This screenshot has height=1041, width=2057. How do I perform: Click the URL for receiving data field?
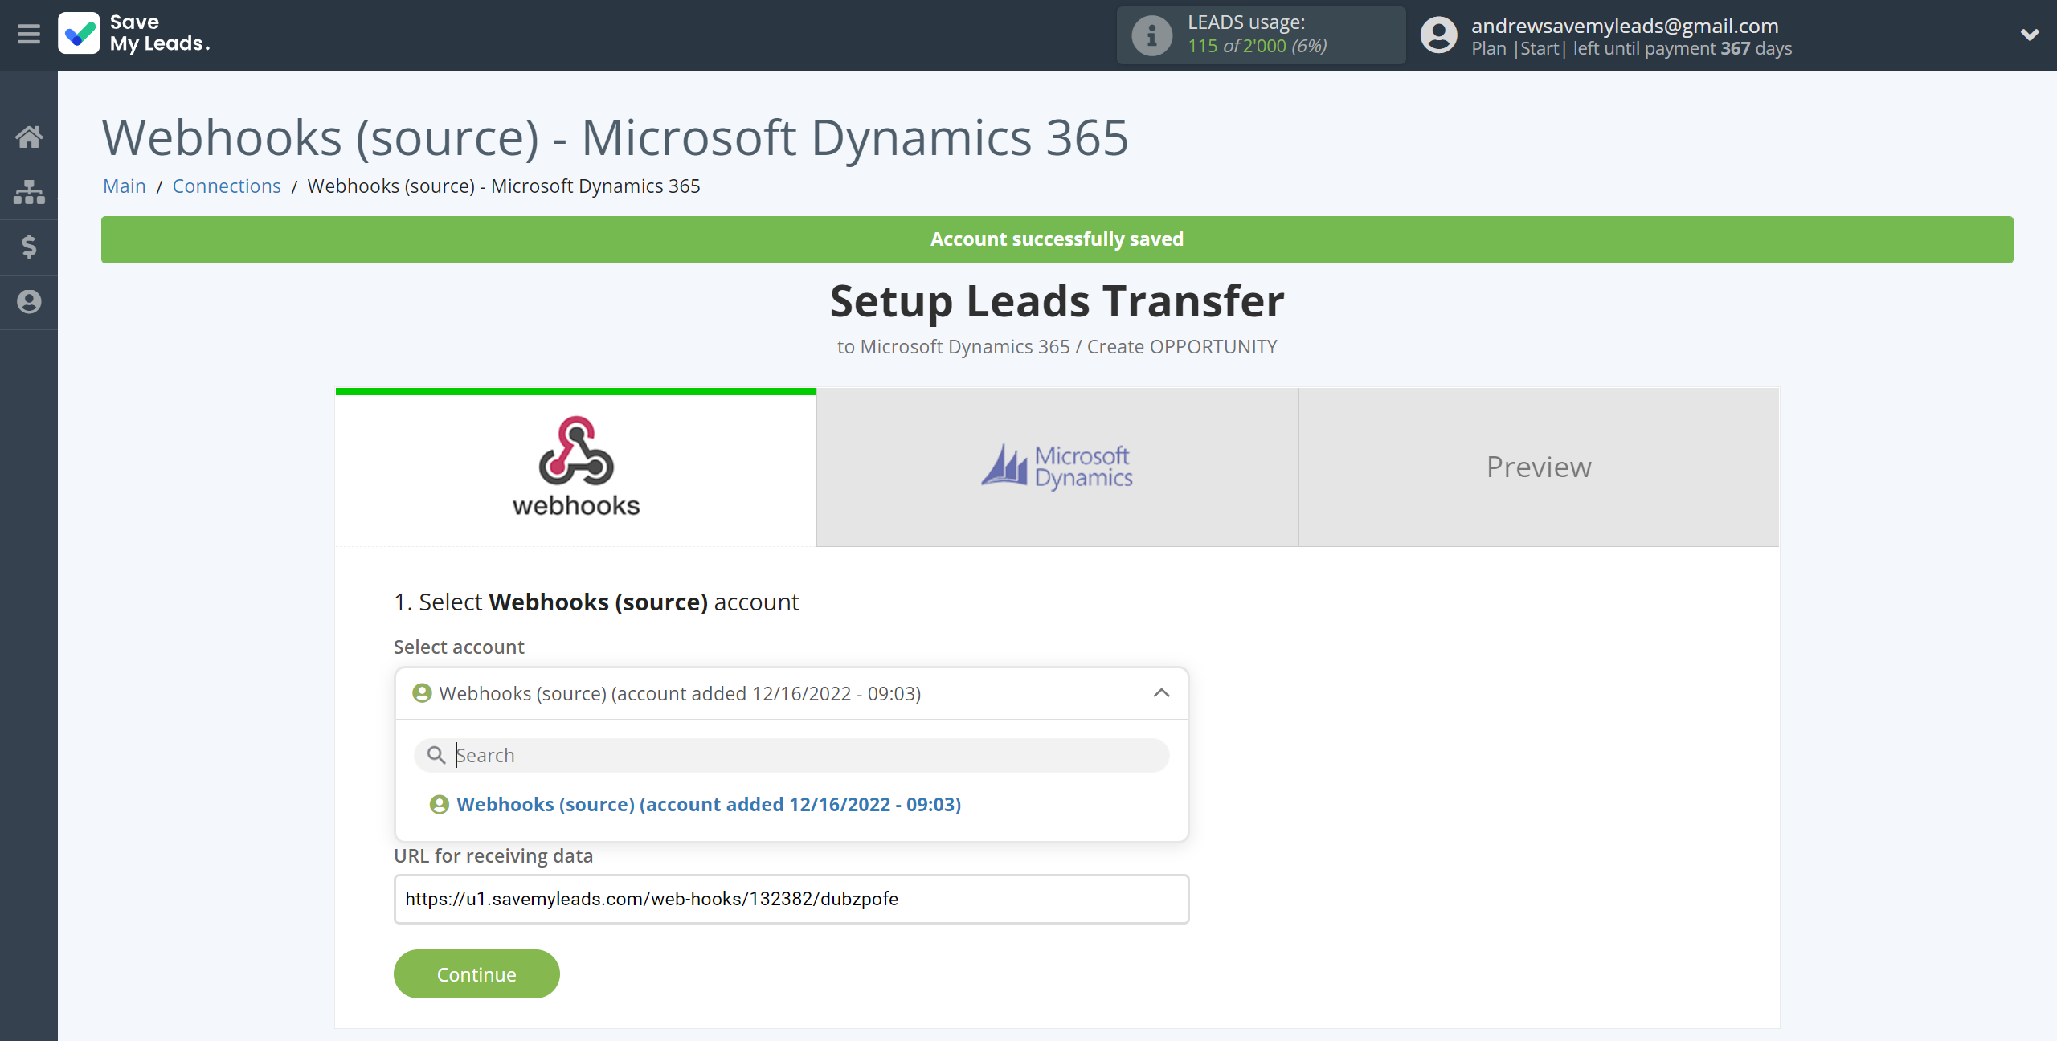tap(791, 899)
